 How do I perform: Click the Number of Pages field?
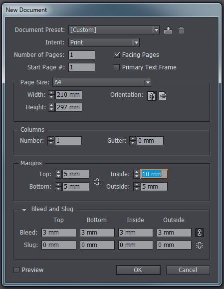click(x=82, y=55)
